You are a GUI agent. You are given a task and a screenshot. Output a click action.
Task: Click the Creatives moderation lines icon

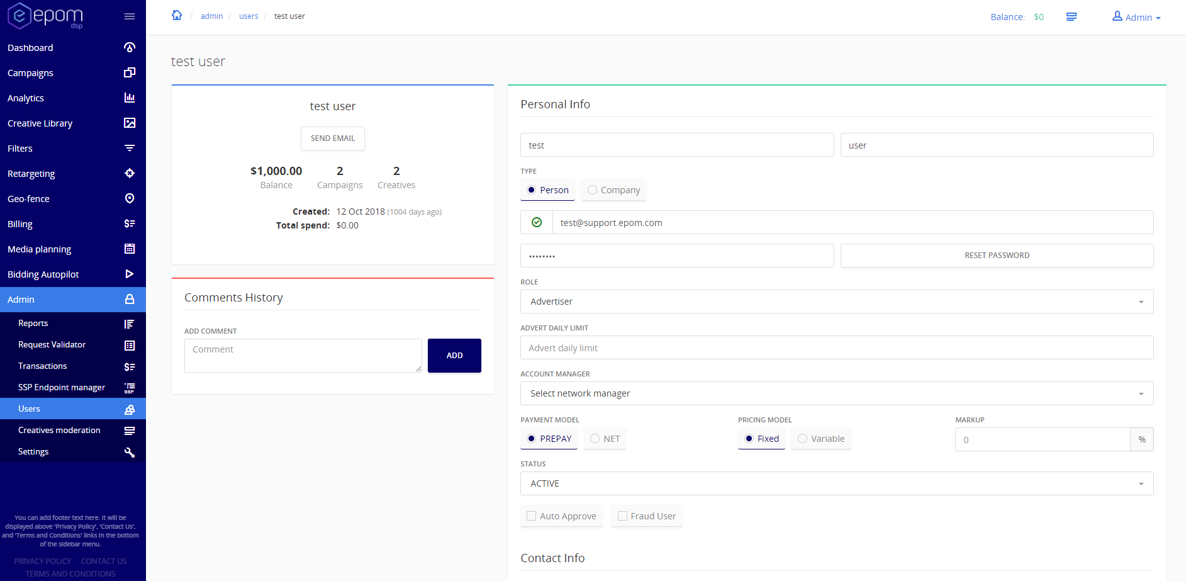pyautogui.click(x=130, y=431)
